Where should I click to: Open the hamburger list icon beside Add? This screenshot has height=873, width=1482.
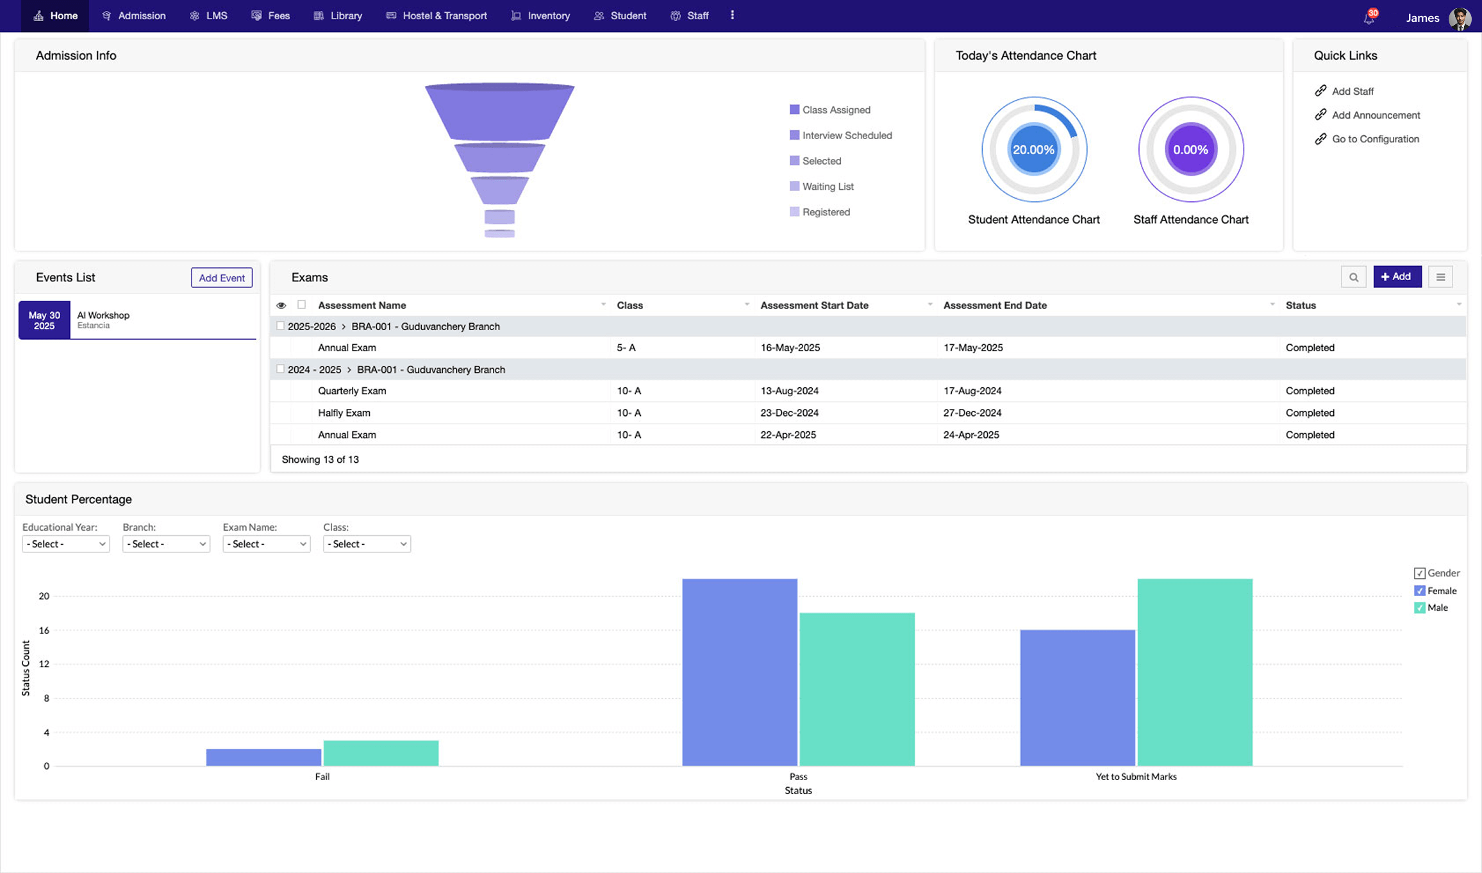[x=1440, y=276]
